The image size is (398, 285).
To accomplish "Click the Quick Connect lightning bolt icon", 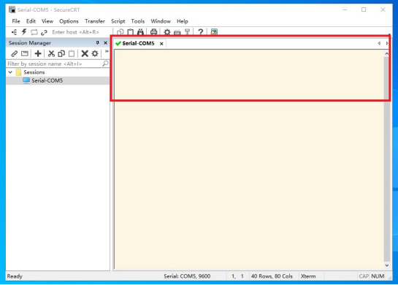I will 24,32.
